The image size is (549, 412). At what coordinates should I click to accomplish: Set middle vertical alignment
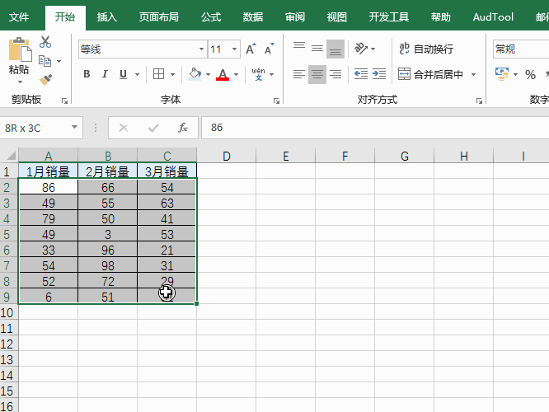click(x=317, y=49)
